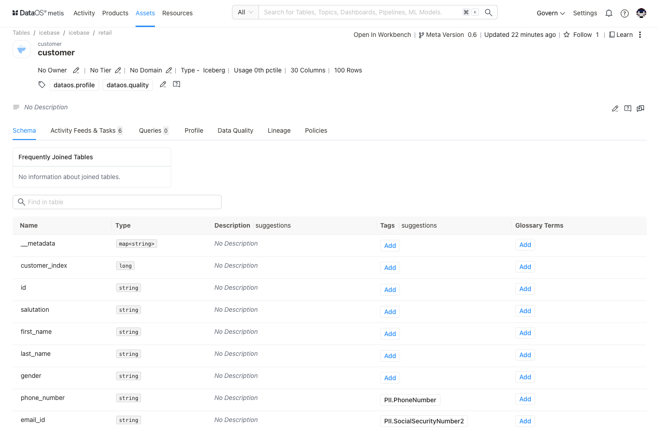Edit the owner with pencil icon
This screenshot has width=658, height=431.
click(76, 70)
